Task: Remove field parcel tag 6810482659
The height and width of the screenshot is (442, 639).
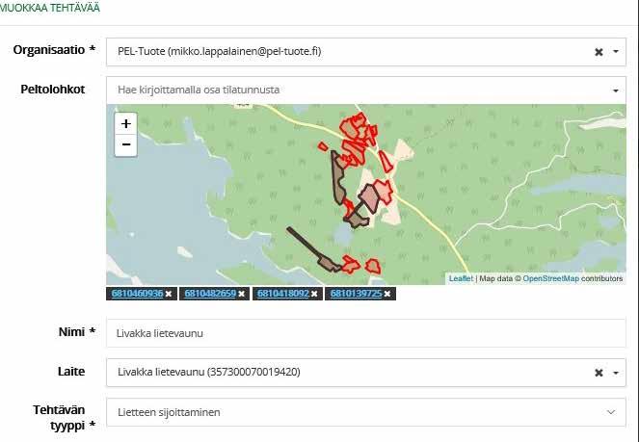Action: click(x=241, y=294)
